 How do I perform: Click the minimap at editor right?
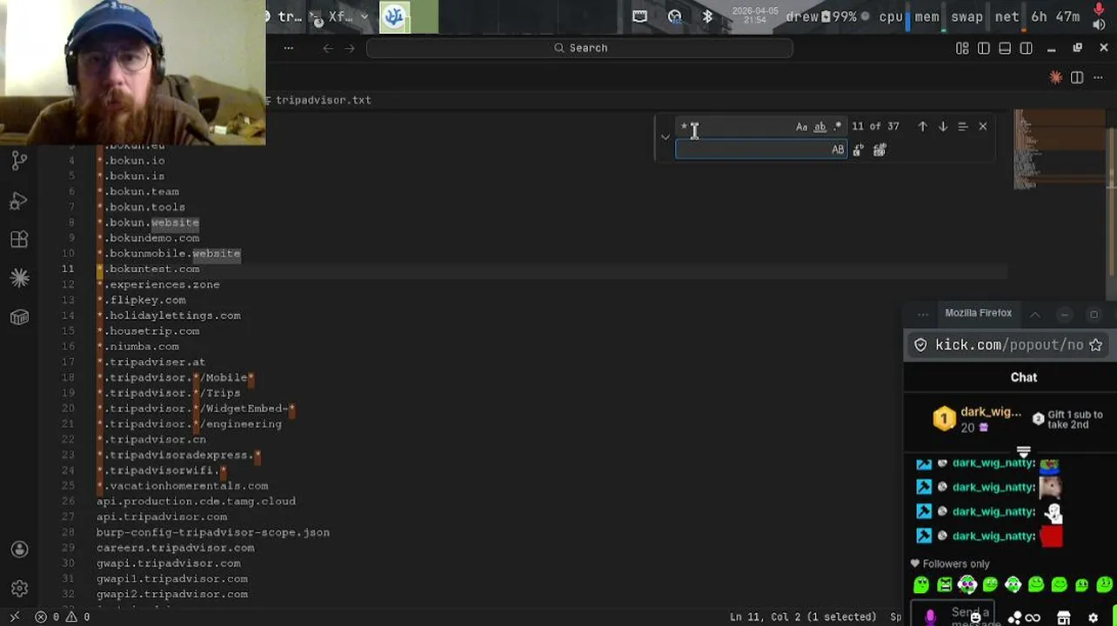click(1059, 150)
